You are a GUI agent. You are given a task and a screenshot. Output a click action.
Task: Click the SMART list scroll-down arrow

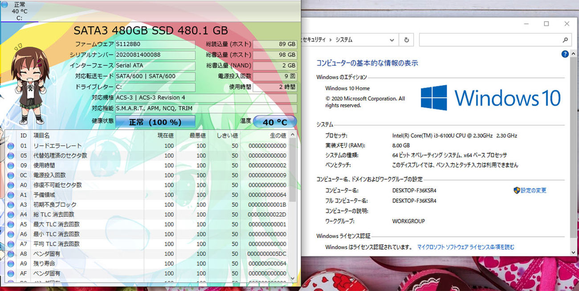[x=293, y=278]
